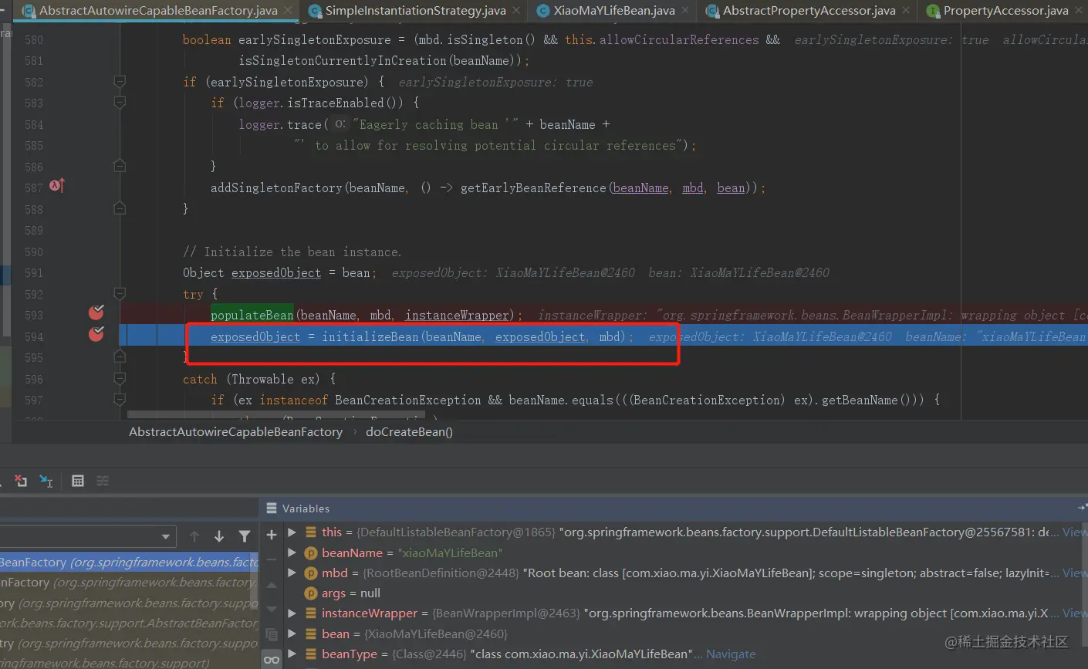1088x669 pixels.
Task: Toggle the breakpoint on line 593
Action: coord(96,312)
